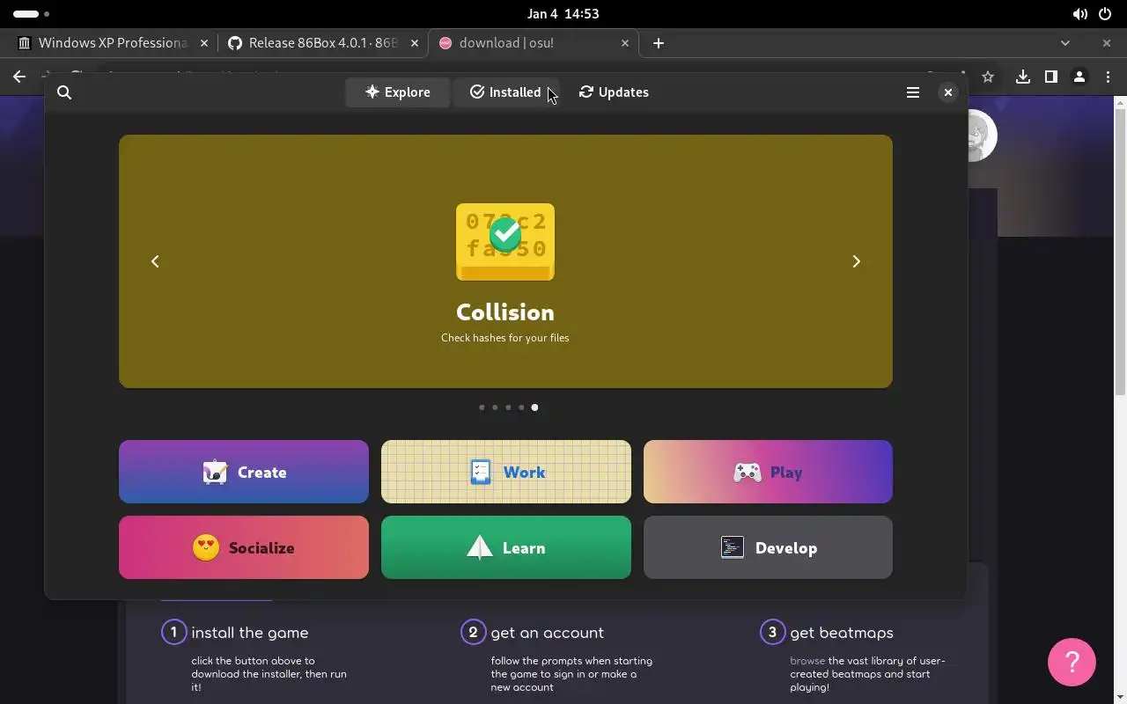
Task: Expand the browser tab search dropdown
Action: 1065,42
